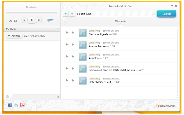Select the Atemlos track title
Screen dimensions: 184x115
click(x=94, y=58)
